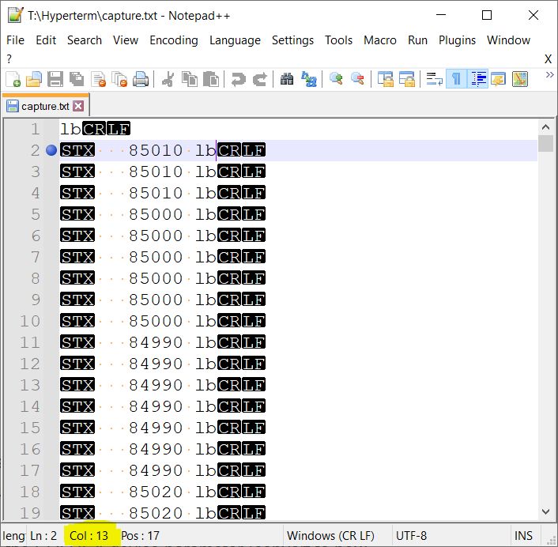This screenshot has height=547, width=558.
Task: Toggle synchronize horizontal scrolling icon
Action: [407, 79]
